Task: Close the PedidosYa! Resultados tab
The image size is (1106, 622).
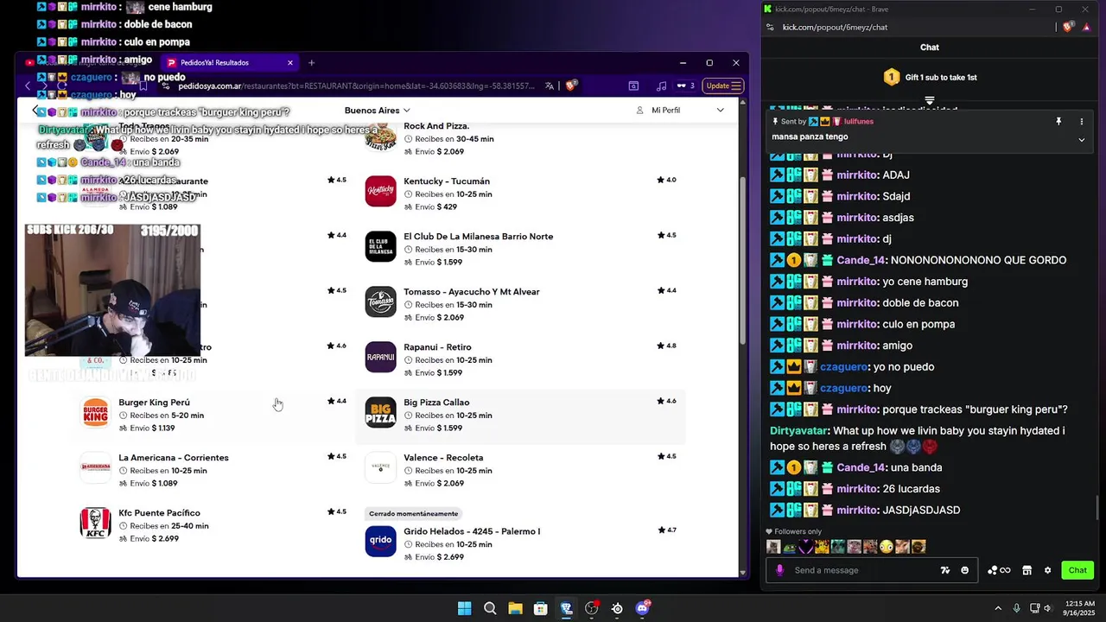Action: [290, 62]
